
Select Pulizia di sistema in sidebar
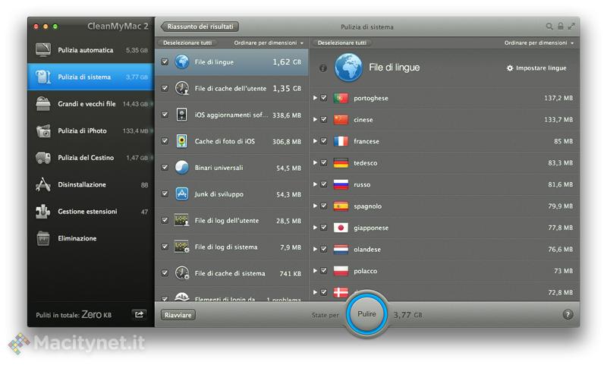click(91, 77)
